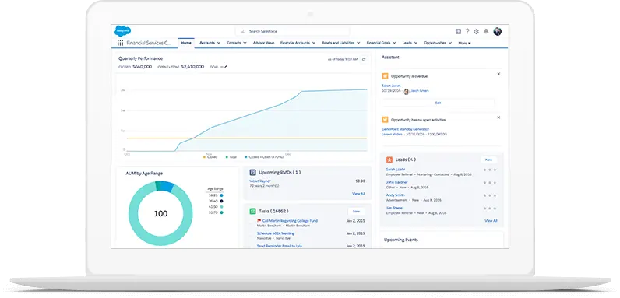Switch to the Home tab

[186, 43]
